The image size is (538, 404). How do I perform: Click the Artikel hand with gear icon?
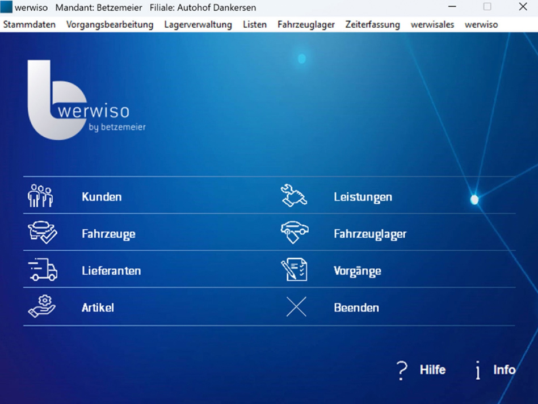[42, 306]
